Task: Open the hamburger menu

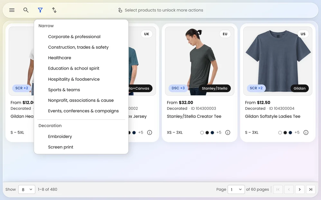Action: (12, 10)
